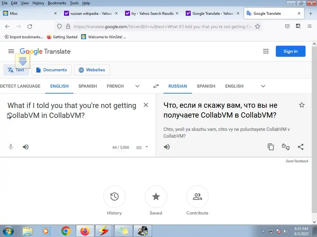Open Getting Started bookmark
Image resolution: width=317 pixels, height=237 pixels.
tap(62, 37)
